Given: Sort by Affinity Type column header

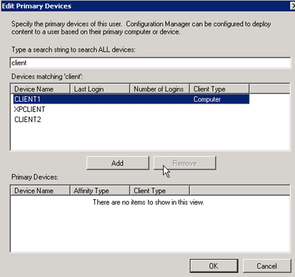Looking at the screenshot, I should coord(100,191).
